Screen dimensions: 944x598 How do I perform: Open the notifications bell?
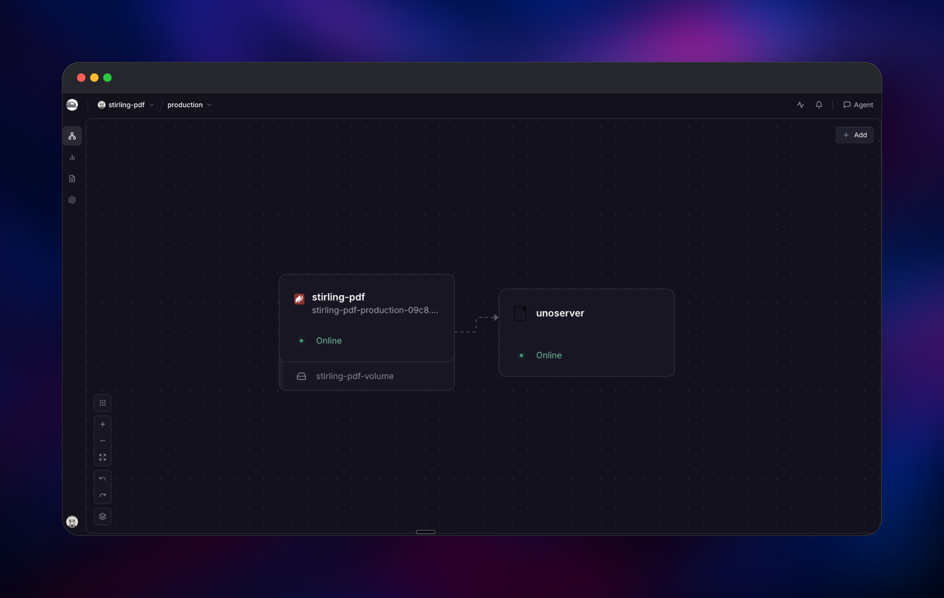(x=819, y=105)
